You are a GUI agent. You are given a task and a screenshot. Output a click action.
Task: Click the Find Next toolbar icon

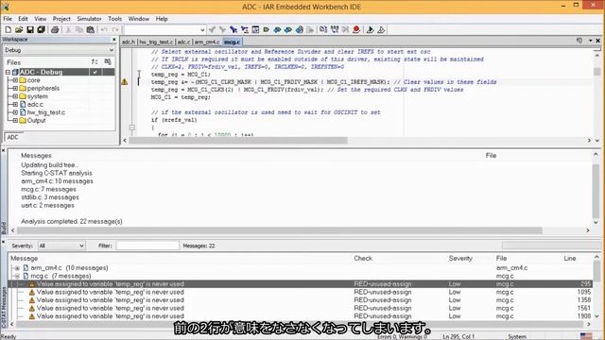tap(223, 29)
